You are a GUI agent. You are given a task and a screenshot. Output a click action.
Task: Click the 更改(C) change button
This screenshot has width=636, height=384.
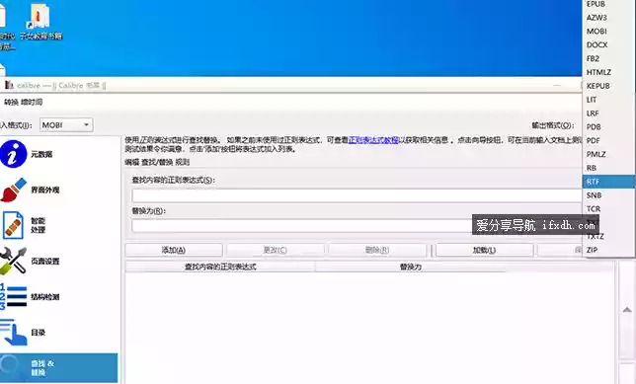[275, 250]
